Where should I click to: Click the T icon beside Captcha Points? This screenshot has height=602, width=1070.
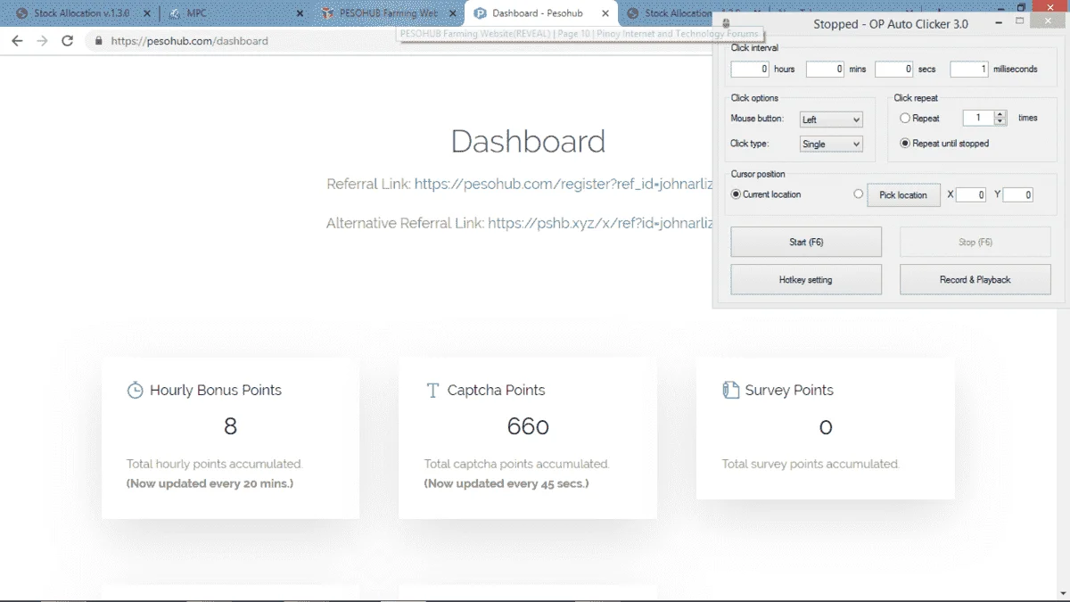coord(432,390)
